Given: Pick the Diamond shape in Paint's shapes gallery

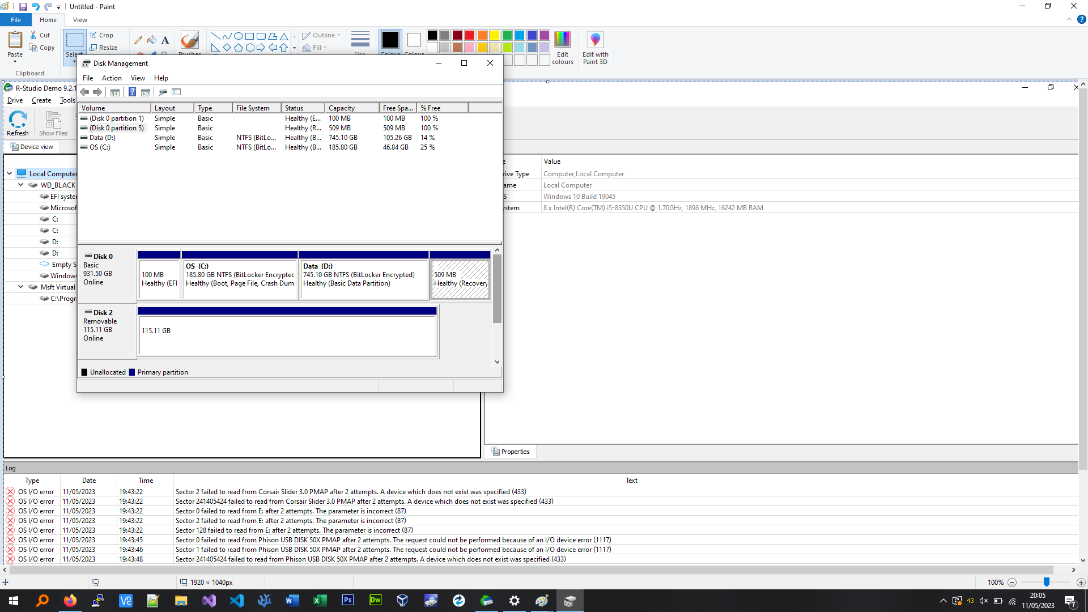Looking at the screenshot, I should click(227, 48).
